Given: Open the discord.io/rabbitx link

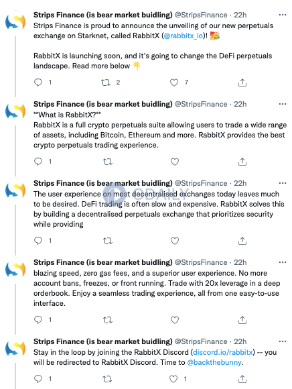Looking at the screenshot, I should pyautogui.click(x=222, y=352).
